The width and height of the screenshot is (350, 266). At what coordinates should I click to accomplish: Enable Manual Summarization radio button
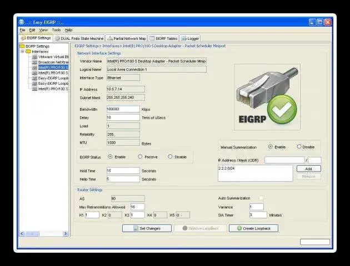tap(271, 146)
